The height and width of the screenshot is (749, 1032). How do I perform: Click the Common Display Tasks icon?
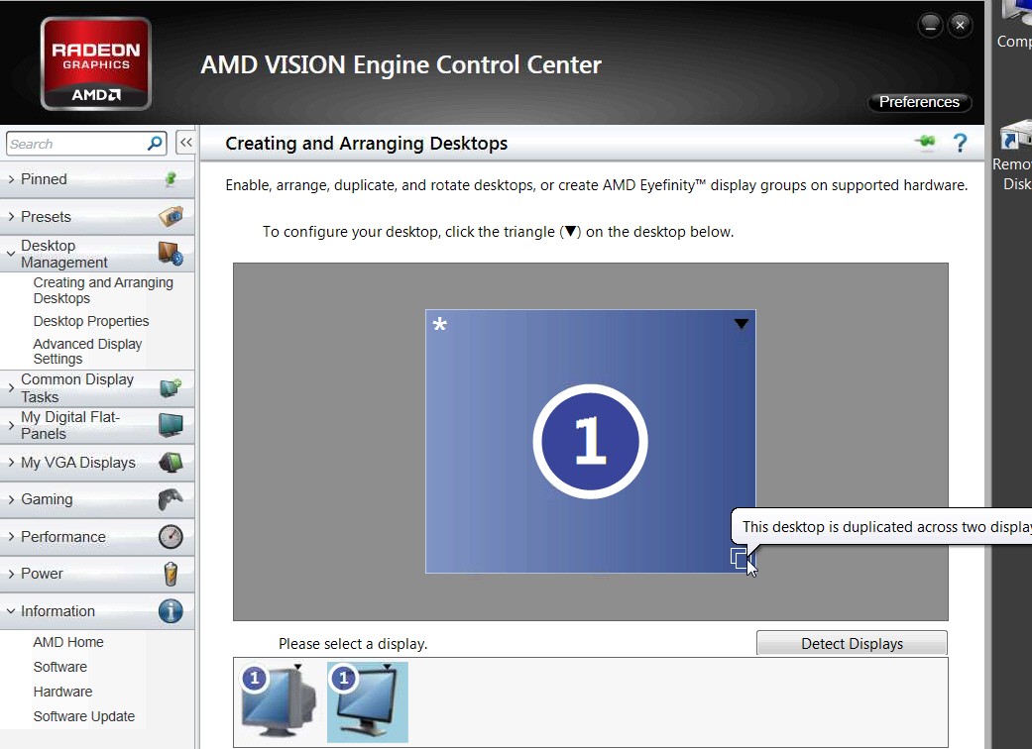pos(171,388)
